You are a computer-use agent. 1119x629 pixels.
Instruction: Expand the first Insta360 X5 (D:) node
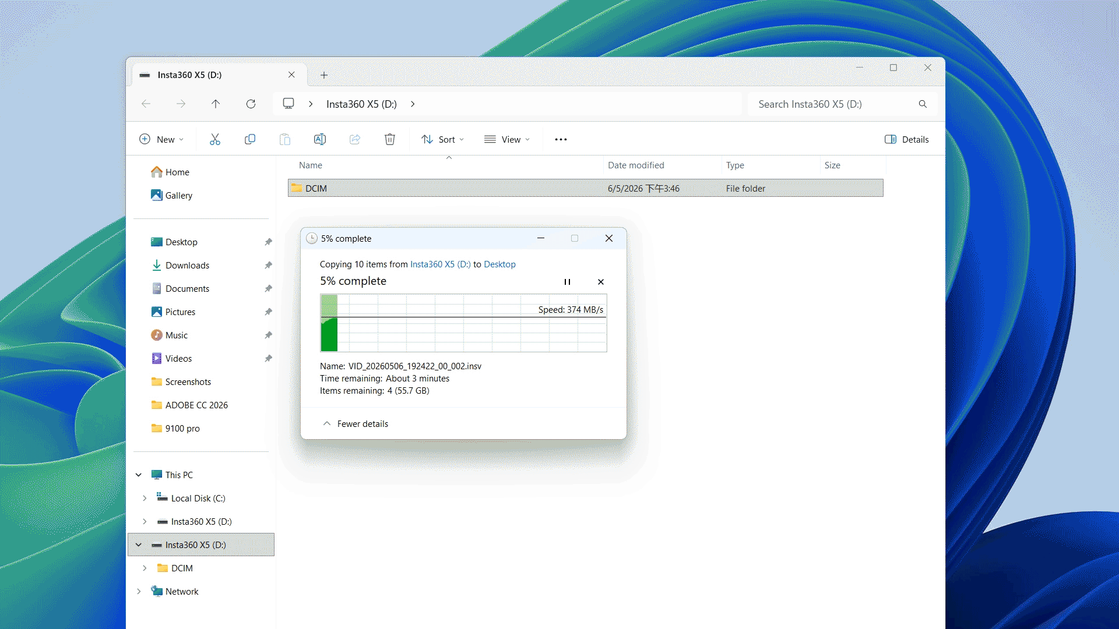(x=145, y=521)
